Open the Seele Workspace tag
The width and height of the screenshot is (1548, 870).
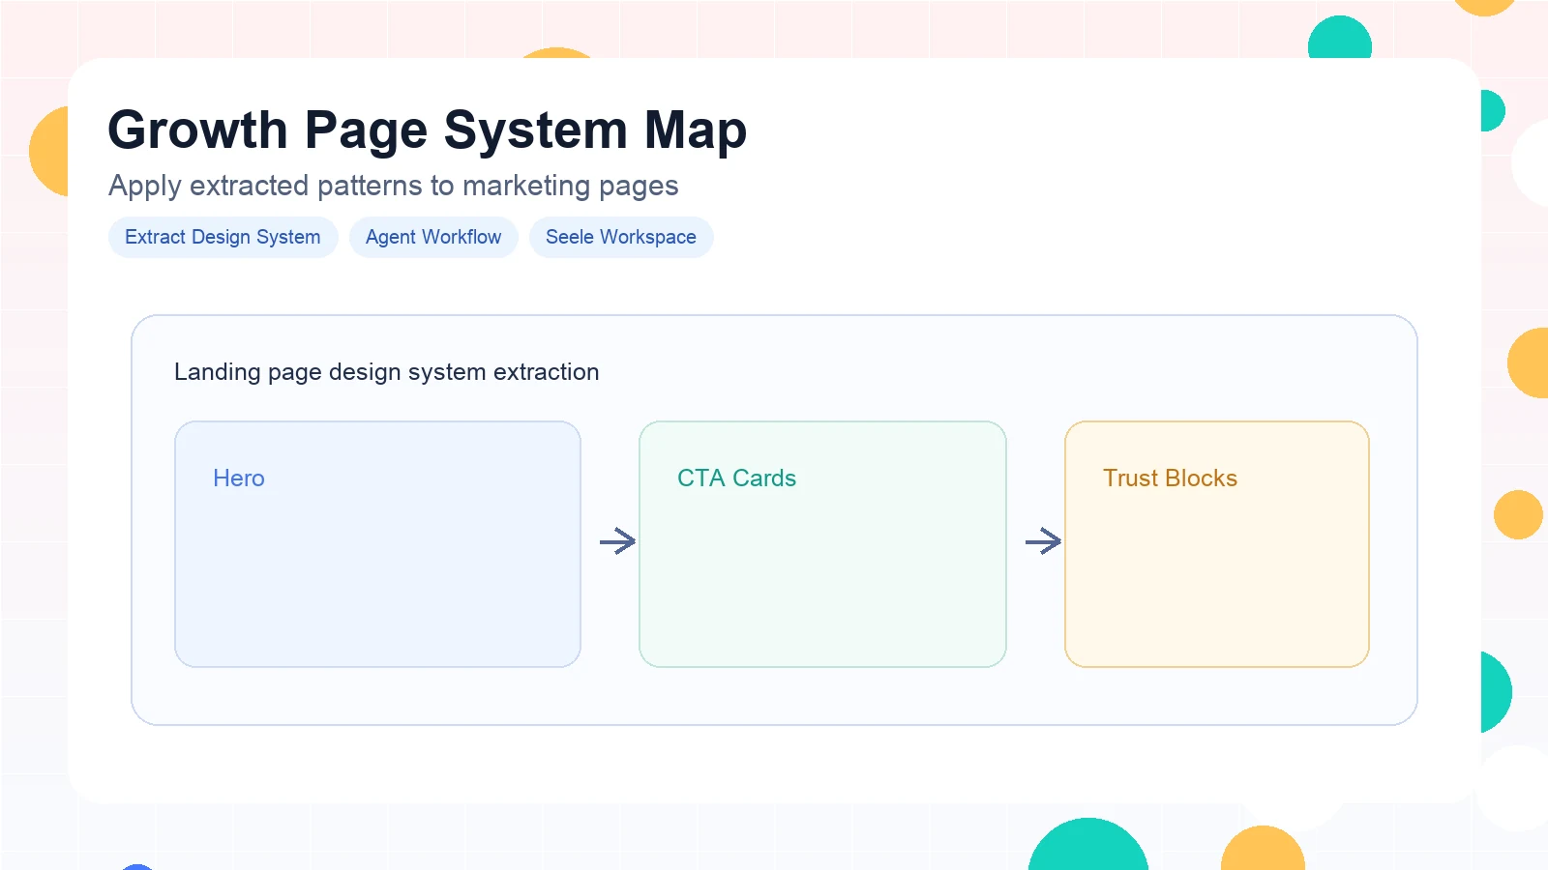621,237
